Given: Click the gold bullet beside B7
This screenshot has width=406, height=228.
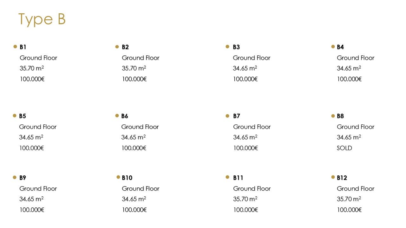Looking at the screenshot, I should (x=227, y=116).
